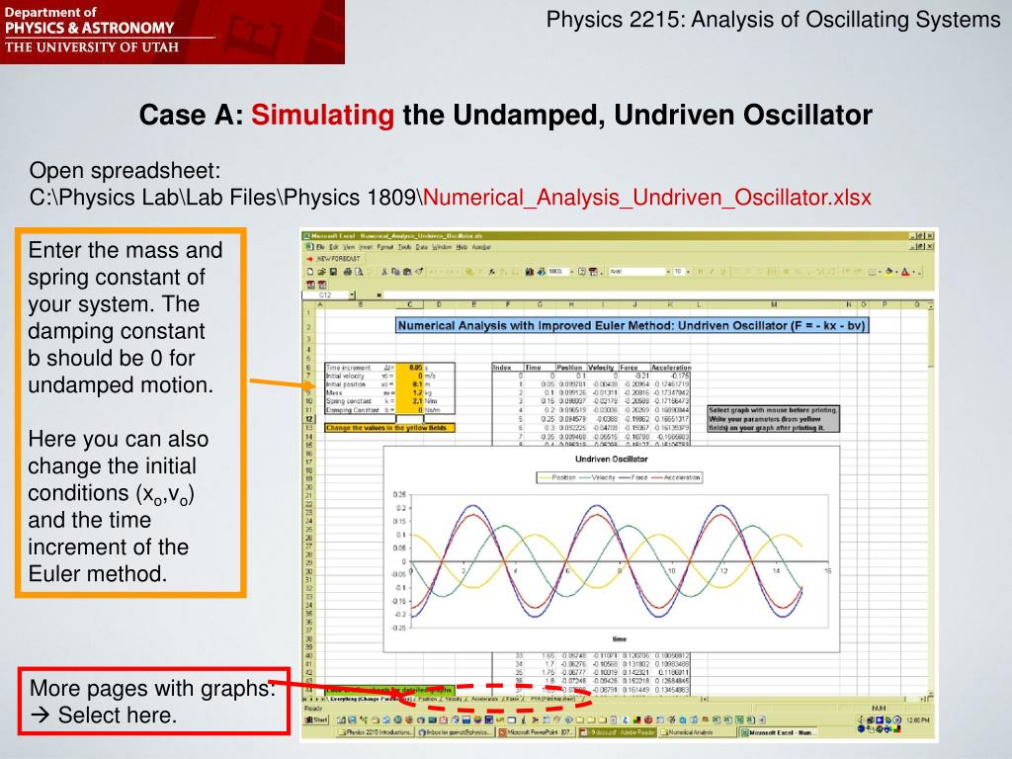Click the Font Color 'A' icon

tap(905, 272)
